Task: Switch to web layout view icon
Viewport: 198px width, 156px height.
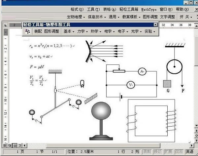Action: coord(10,145)
